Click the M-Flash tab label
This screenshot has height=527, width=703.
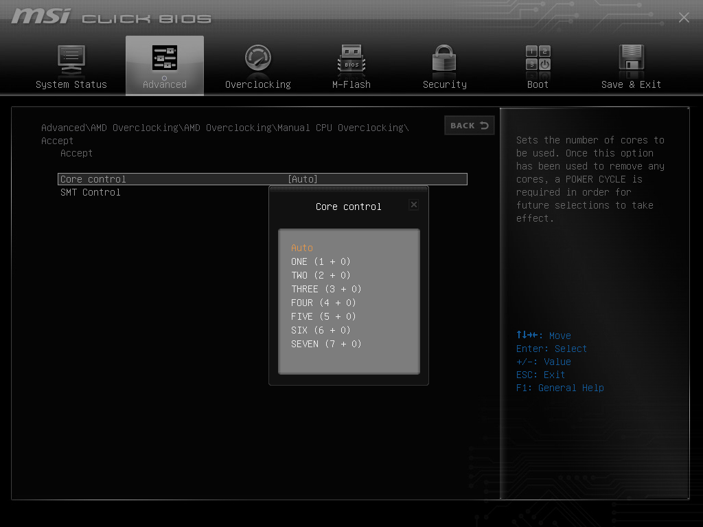[x=351, y=84]
